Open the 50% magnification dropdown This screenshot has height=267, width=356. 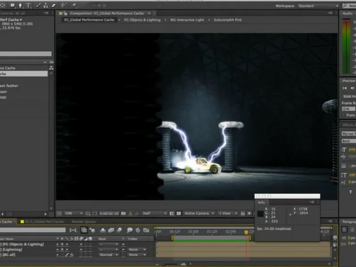point(73,214)
